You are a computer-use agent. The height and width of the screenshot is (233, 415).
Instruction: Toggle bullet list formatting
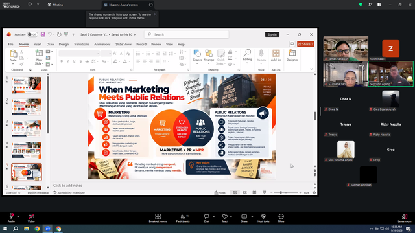pos(138,54)
